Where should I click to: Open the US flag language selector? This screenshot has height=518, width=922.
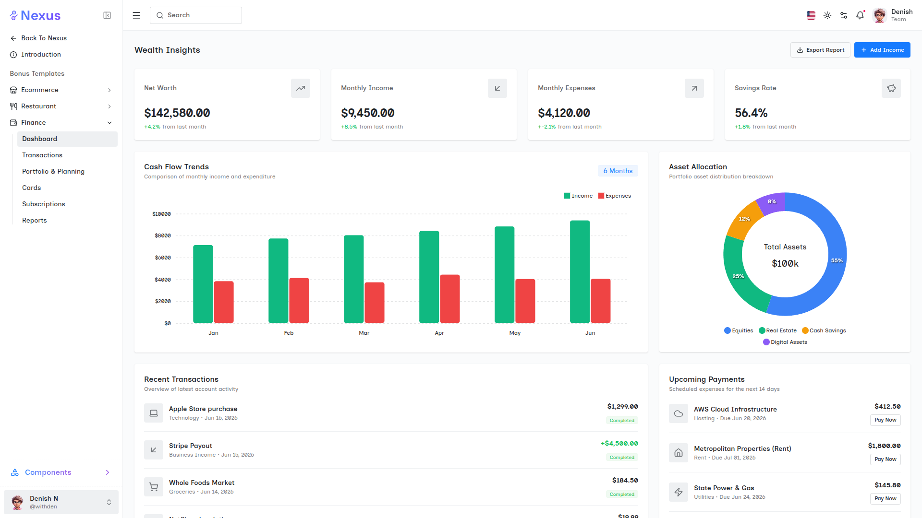click(x=811, y=15)
